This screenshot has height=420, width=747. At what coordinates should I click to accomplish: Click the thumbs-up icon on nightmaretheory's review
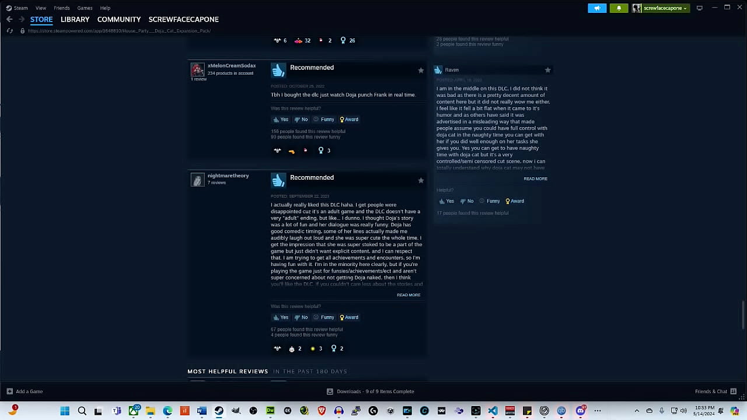(278, 180)
